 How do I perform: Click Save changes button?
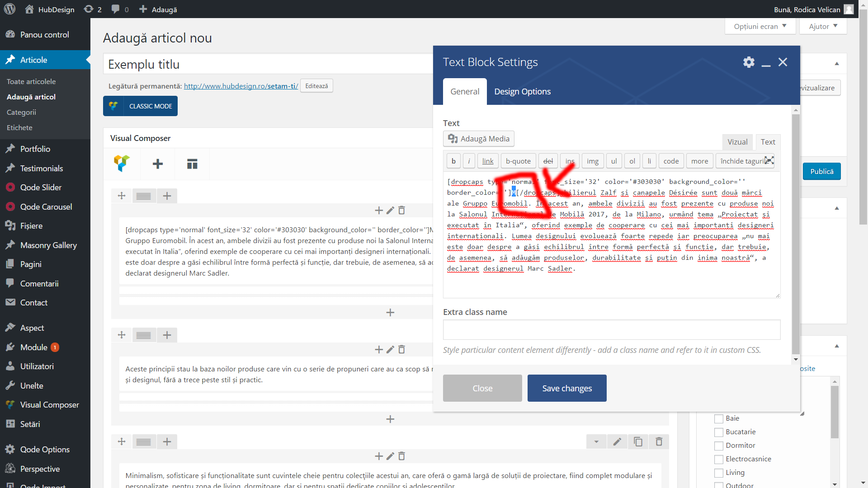click(x=567, y=388)
